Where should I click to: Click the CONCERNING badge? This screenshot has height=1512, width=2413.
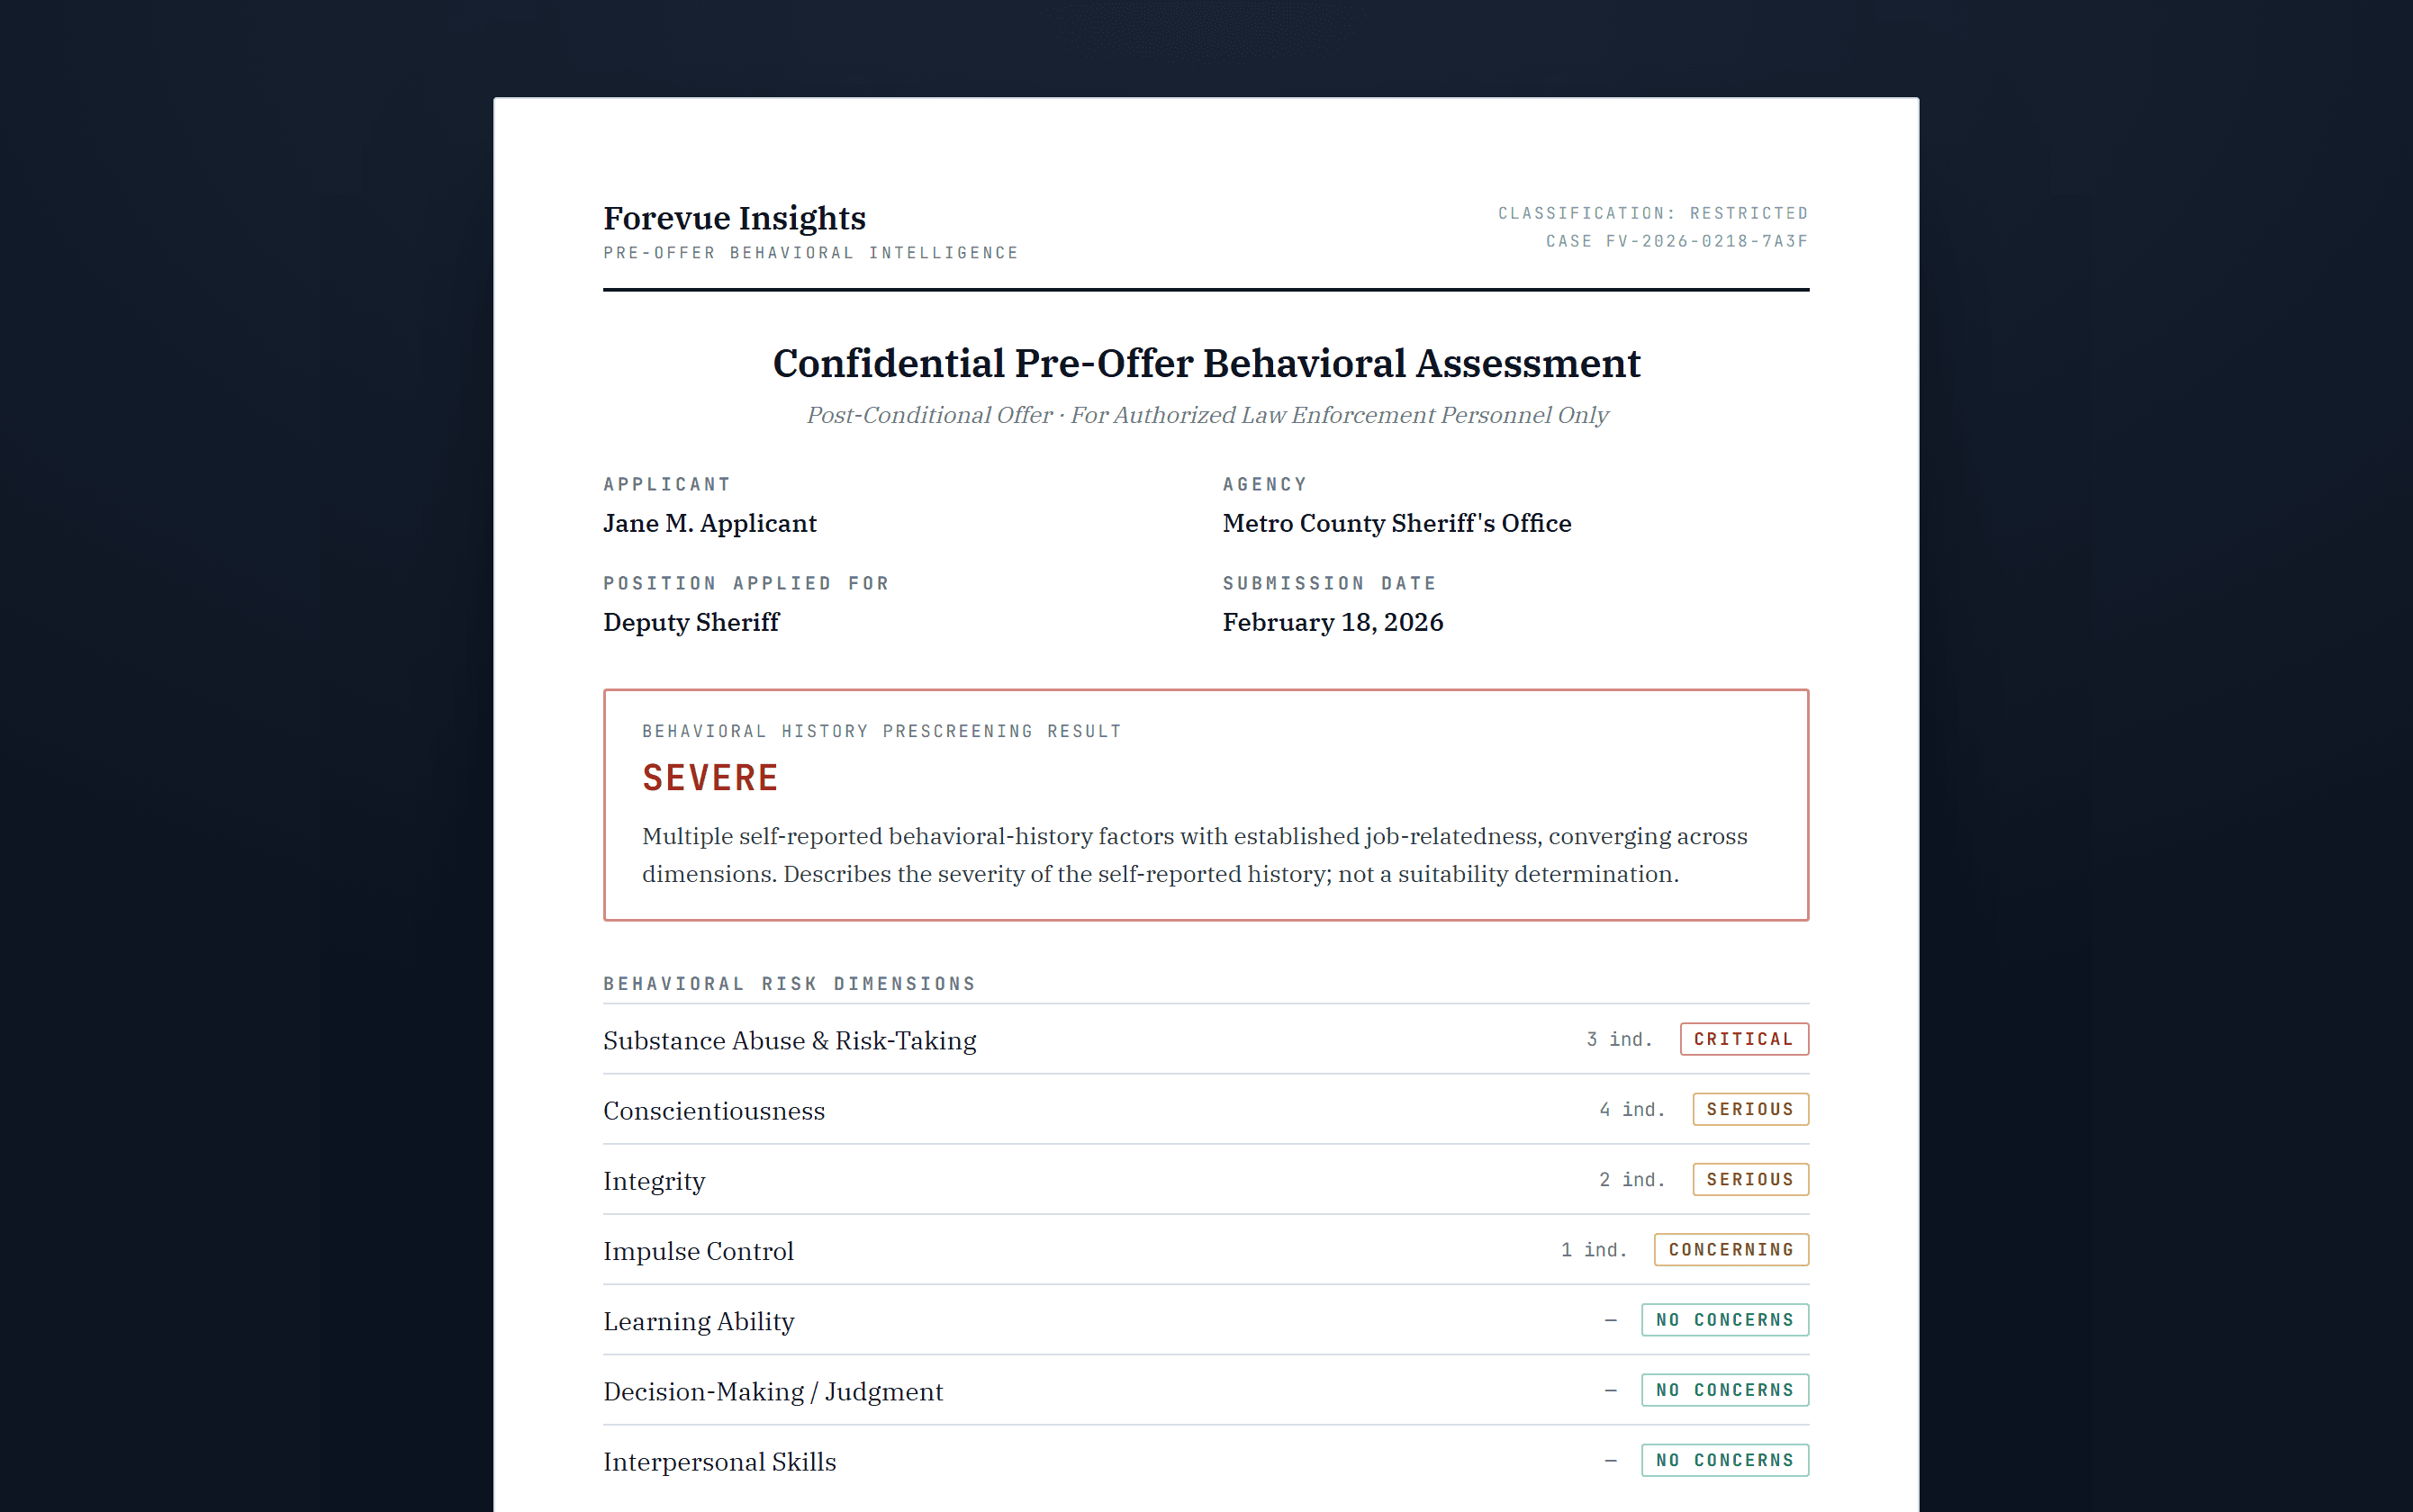[1731, 1249]
